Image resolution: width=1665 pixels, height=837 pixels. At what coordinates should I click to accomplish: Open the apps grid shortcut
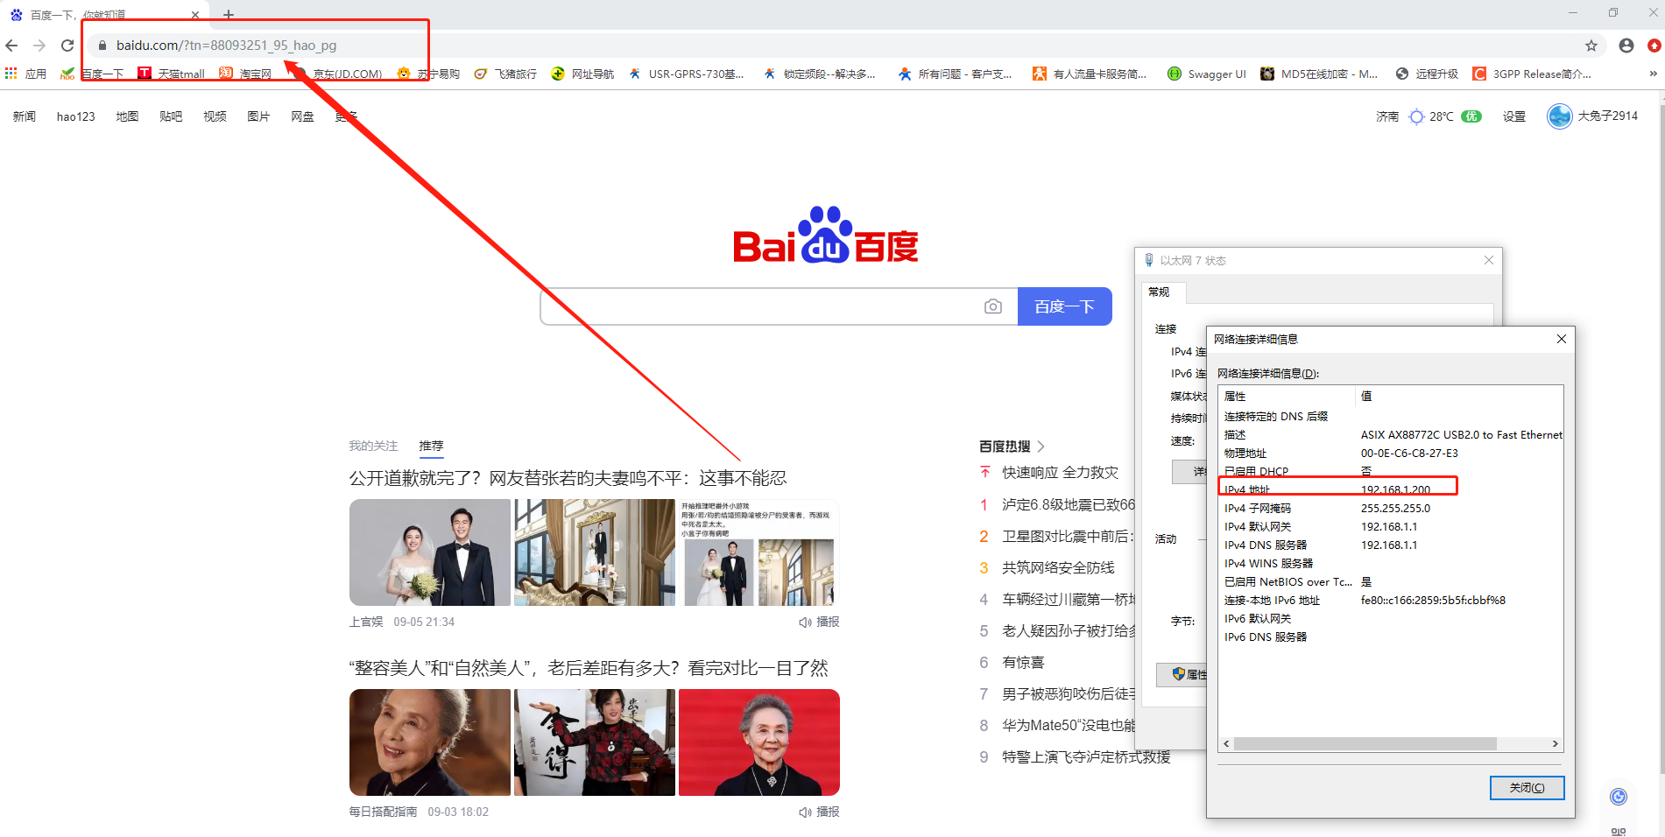click(x=11, y=74)
